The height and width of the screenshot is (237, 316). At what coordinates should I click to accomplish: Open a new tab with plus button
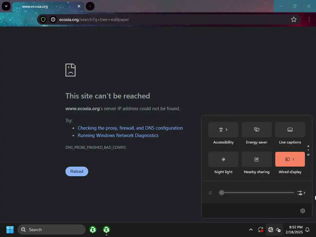(x=90, y=6)
